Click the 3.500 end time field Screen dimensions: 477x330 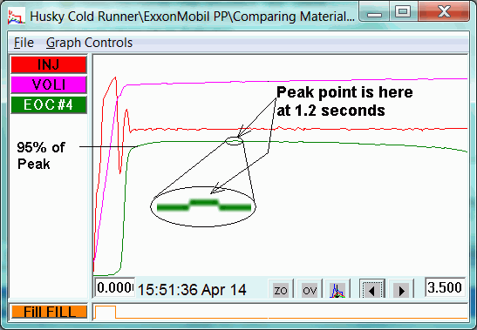[445, 287]
